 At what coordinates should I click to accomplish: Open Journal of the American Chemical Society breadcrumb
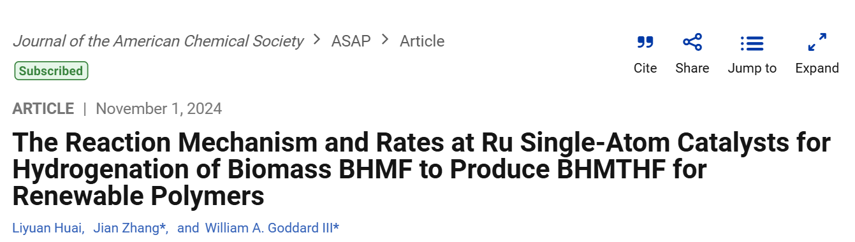click(x=158, y=41)
